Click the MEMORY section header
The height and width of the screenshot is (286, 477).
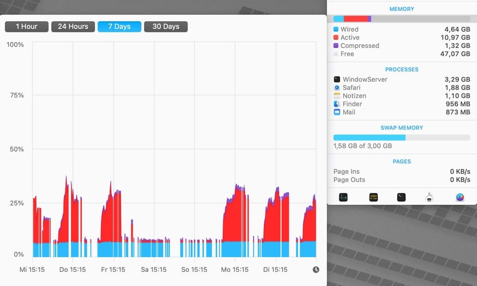(x=402, y=9)
